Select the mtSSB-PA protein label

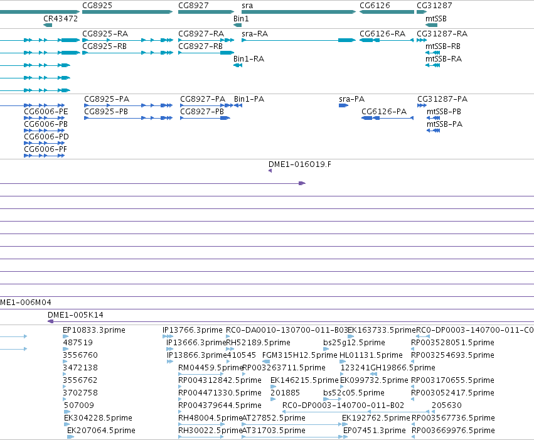coord(444,124)
